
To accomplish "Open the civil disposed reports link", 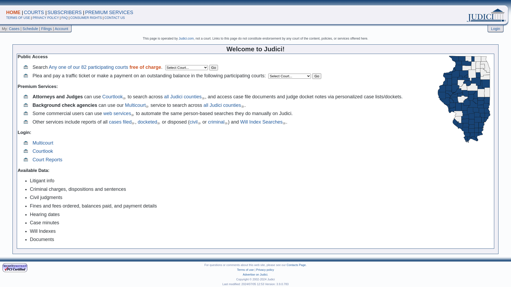I will tap(193, 122).
